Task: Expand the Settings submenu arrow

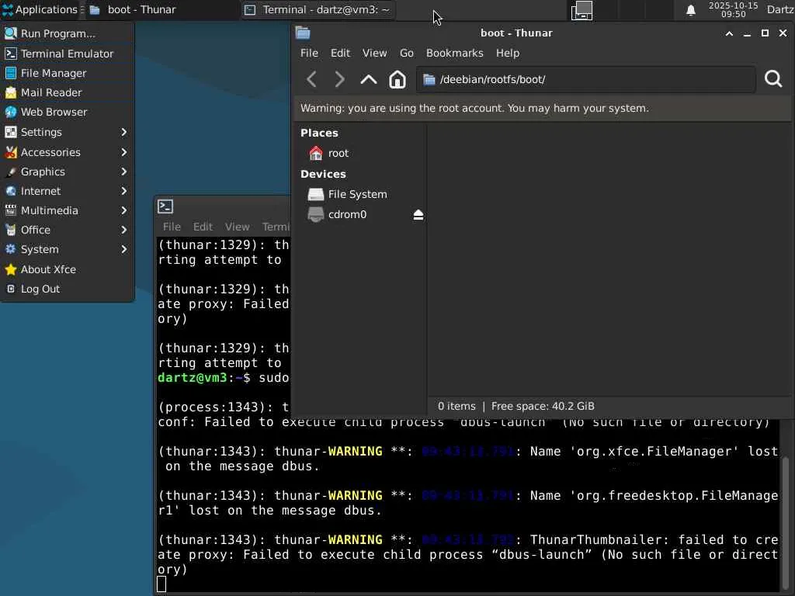Action: (x=123, y=132)
